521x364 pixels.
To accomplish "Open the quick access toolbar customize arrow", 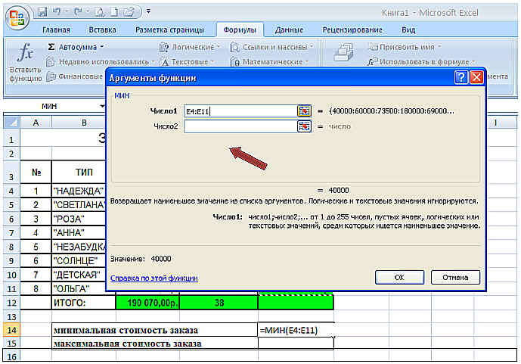I will pyautogui.click(x=148, y=11).
